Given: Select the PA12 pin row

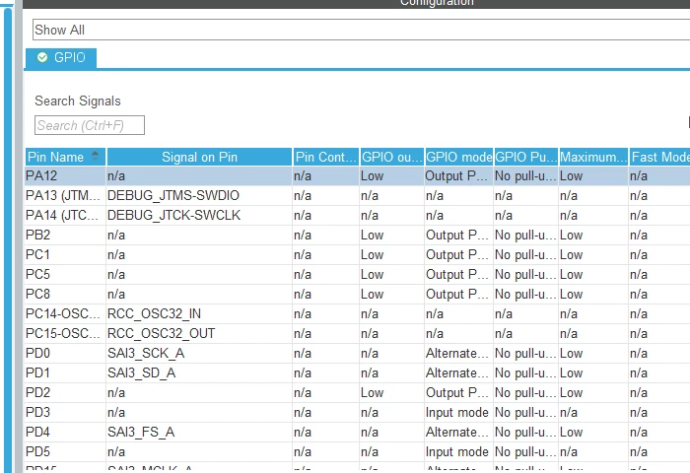Looking at the screenshot, I should (357, 176).
